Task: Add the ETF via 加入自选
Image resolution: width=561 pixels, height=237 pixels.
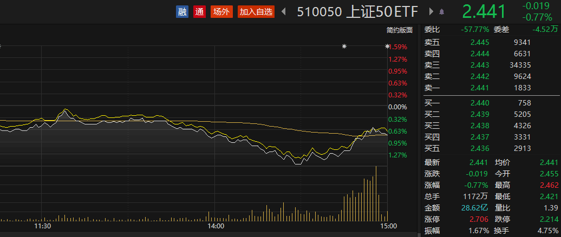Action: coord(257,11)
